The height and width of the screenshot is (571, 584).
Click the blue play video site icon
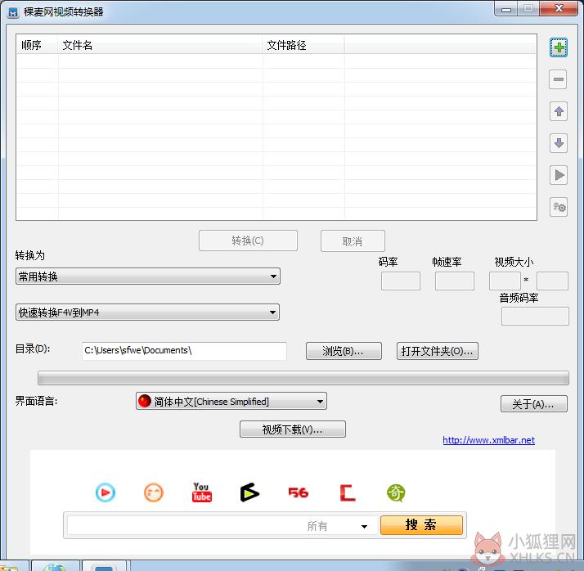tap(106, 492)
